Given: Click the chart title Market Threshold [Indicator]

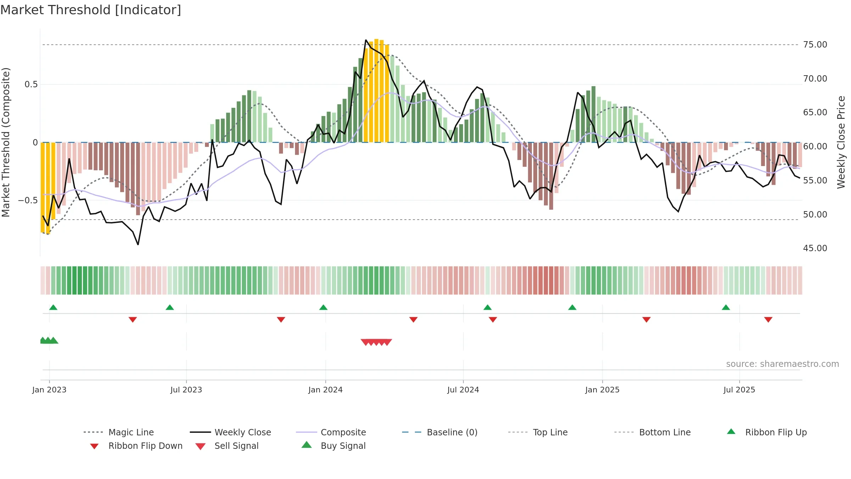Looking at the screenshot, I should (x=91, y=10).
